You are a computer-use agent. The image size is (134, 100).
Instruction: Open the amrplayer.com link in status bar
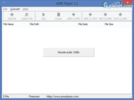pos(63,97)
